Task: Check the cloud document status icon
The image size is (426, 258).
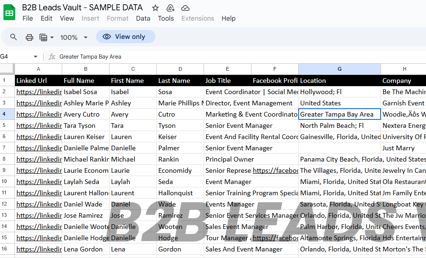Action: point(185,8)
